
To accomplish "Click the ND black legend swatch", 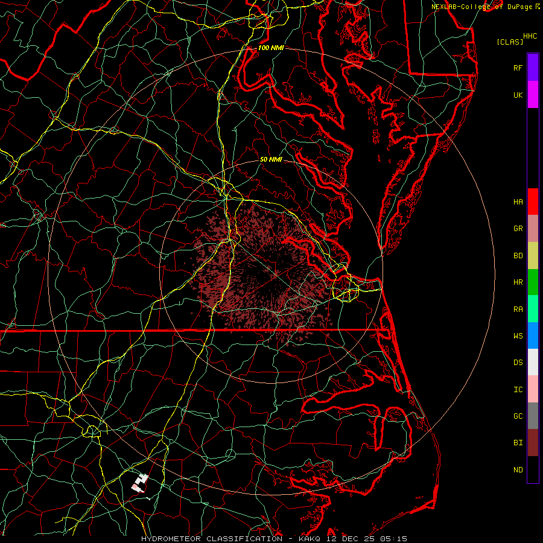I will (x=533, y=469).
